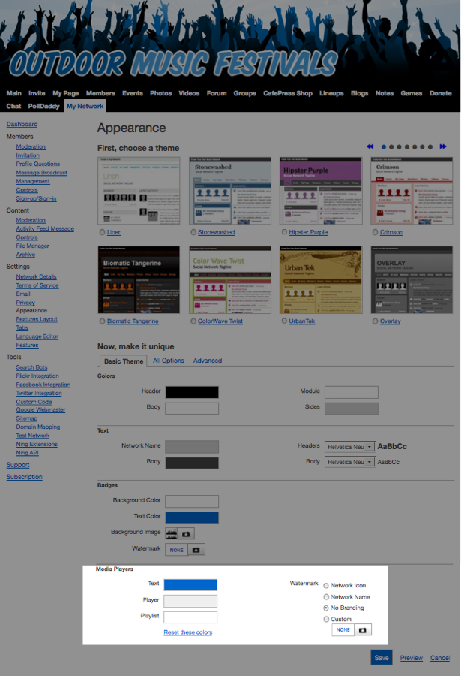The width and height of the screenshot is (461, 676).
Task: Click camera icon for Badges Watermark
Action: pos(197,550)
